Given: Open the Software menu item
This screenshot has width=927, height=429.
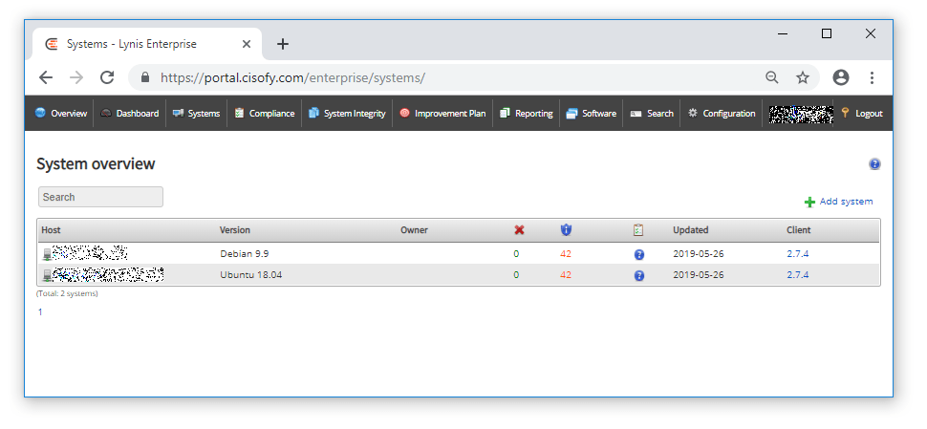Looking at the screenshot, I should point(592,114).
